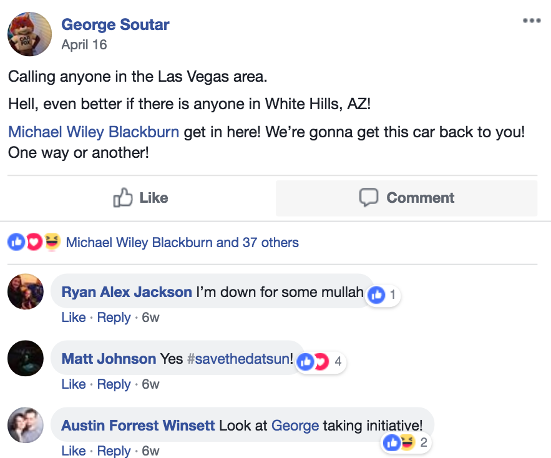Open the tagged Michael Wiley Blackburn profile
Screen dimensions: 551x458
(94, 132)
